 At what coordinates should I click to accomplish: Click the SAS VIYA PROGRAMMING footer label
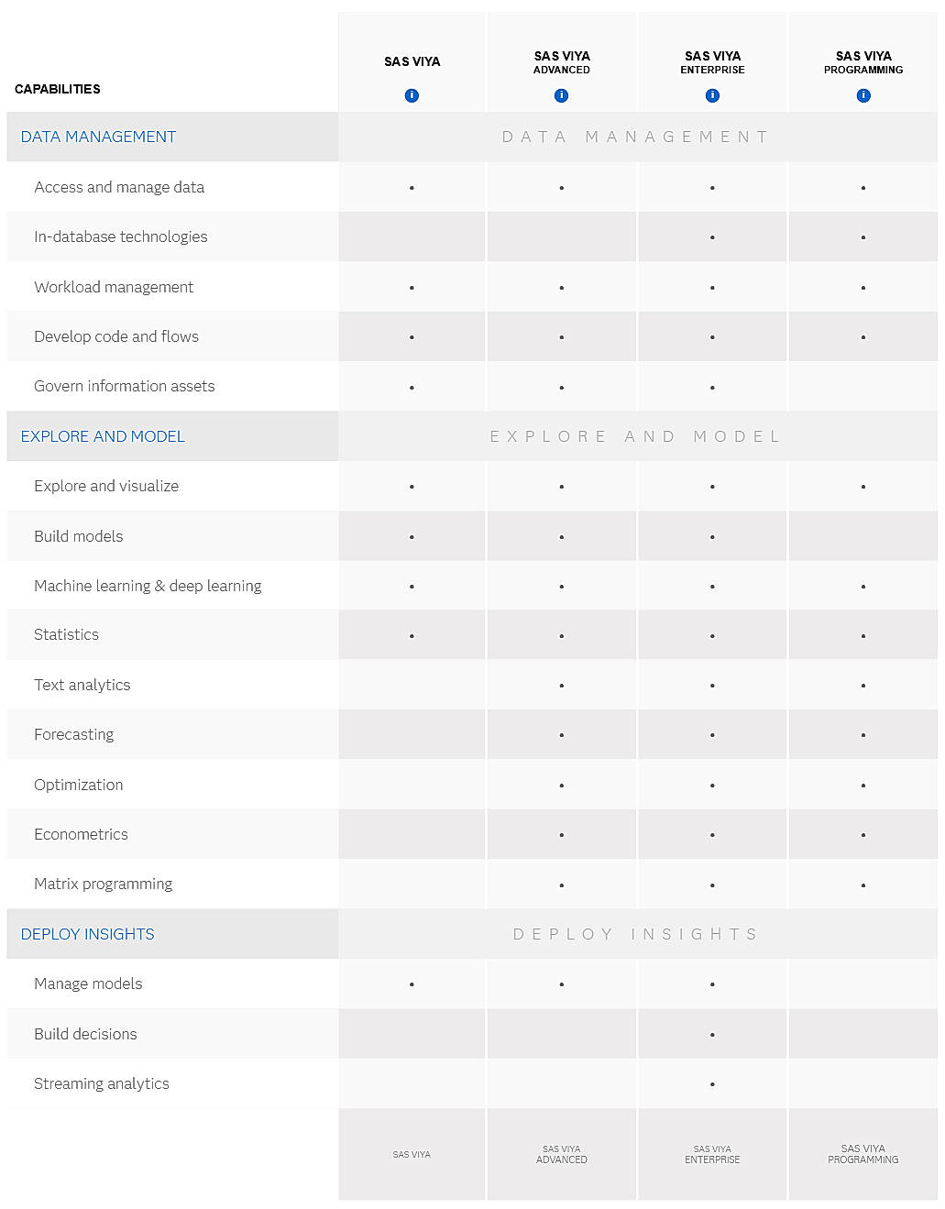(x=863, y=1154)
